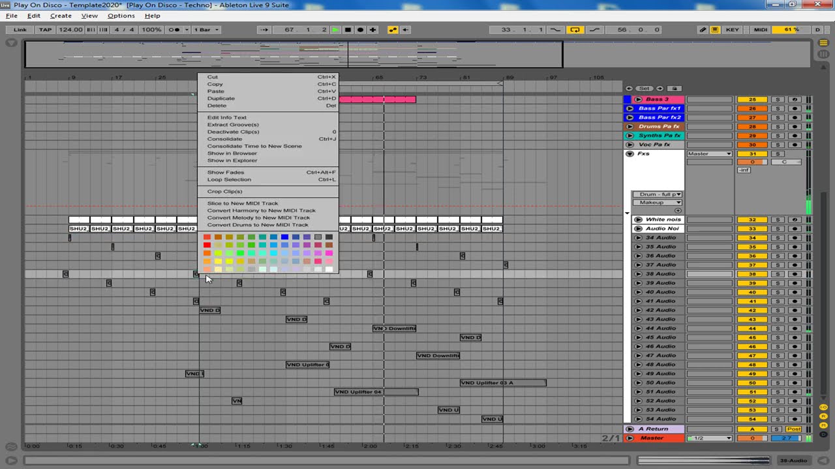The width and height of the screenshot is (835, 469).
Task: Stop playback with the Stop button
Action: [x=348, y=30]
